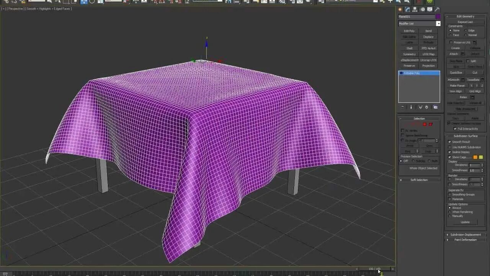Image resolution: width=490 pixels, height=276 pixels.
Task: Open the viewport [+] general menu
Action: (3, 8)
